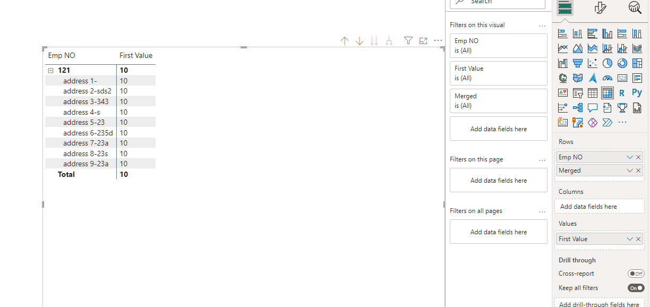Select the Stacked column chart visual
The height and width of the screenshot is (307, 650).
(x=578, y=33)
